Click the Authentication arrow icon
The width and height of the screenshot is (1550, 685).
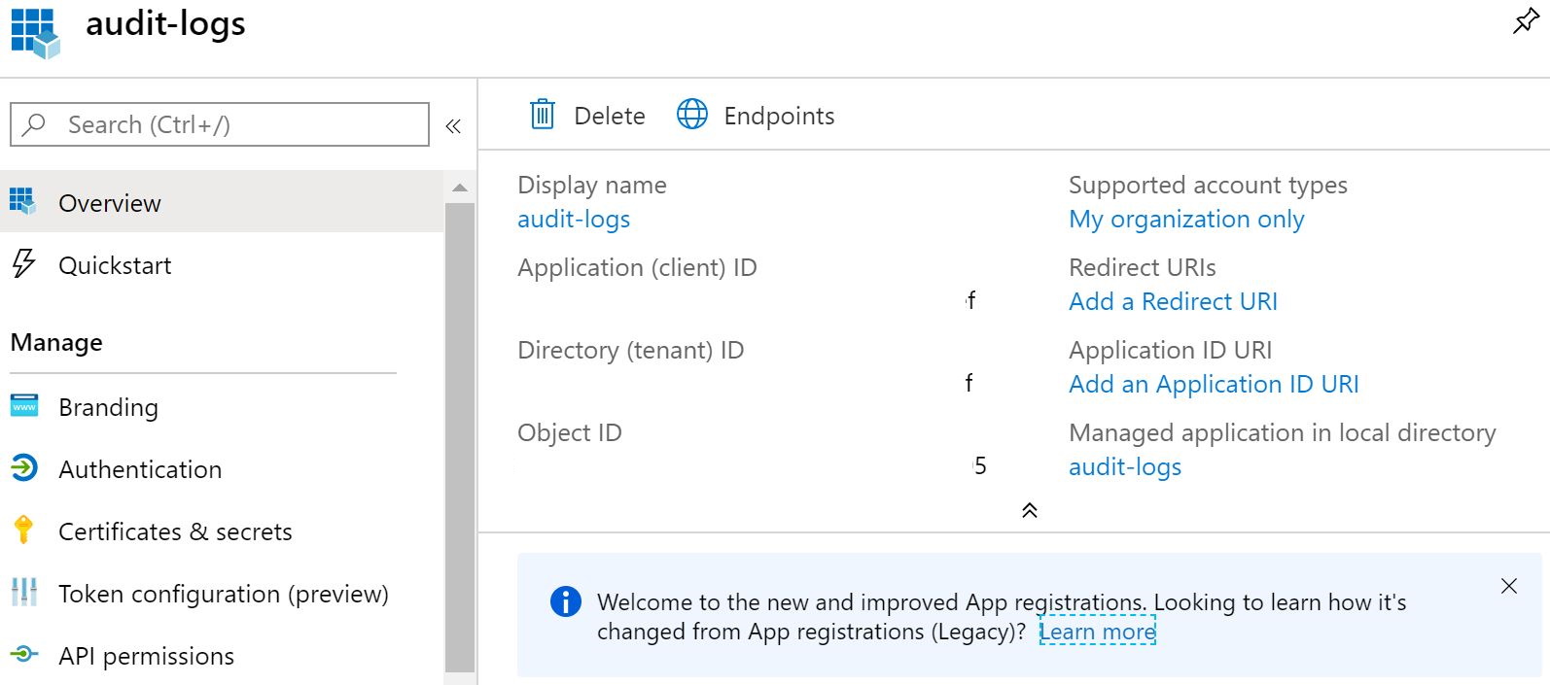coord(23,468)
